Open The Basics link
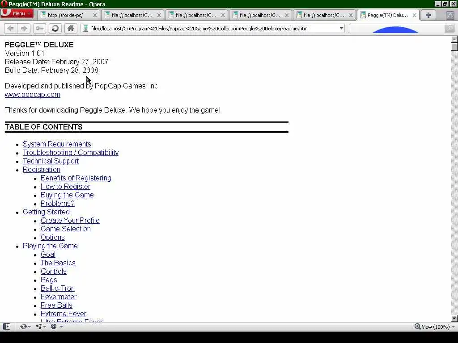 pos(58,263)
